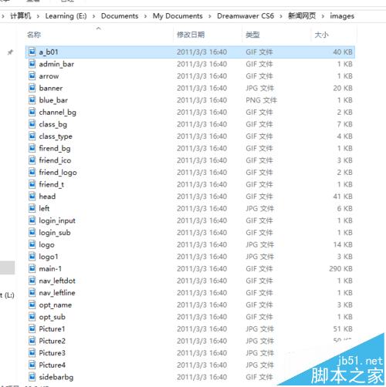Select the Picture4 file name
The image size is (386, 387).
coord(52,365)
